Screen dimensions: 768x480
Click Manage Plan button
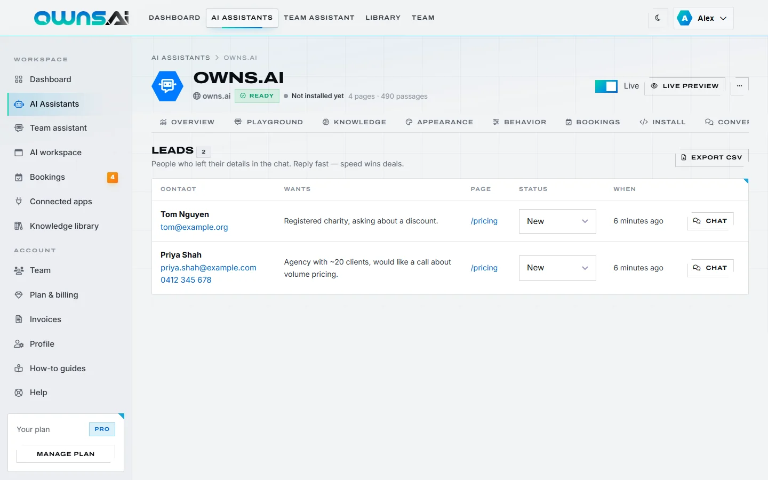click(66, 454)
